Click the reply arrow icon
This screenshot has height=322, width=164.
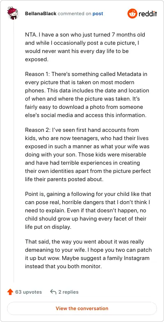tap(53, 292)
